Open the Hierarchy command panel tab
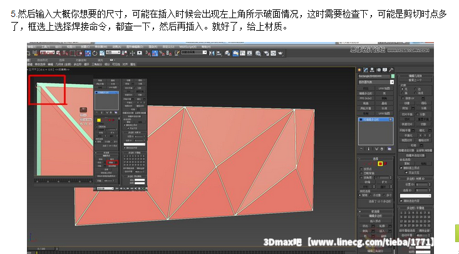Viewport: 459px width, 254px height. point(372,70)
